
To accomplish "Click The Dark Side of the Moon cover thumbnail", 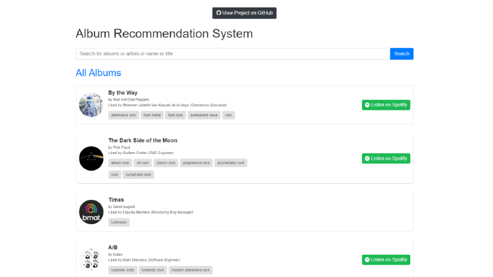I will (91, 158).
